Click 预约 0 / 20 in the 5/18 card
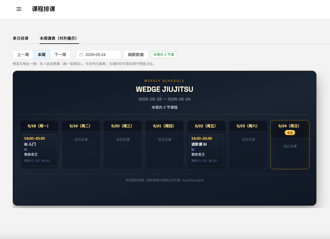330x239 pixels. pos(32,161)
